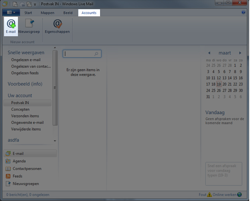Open Ongelezen van contactpersonen view
250x201 pixels.
[31, 66]
